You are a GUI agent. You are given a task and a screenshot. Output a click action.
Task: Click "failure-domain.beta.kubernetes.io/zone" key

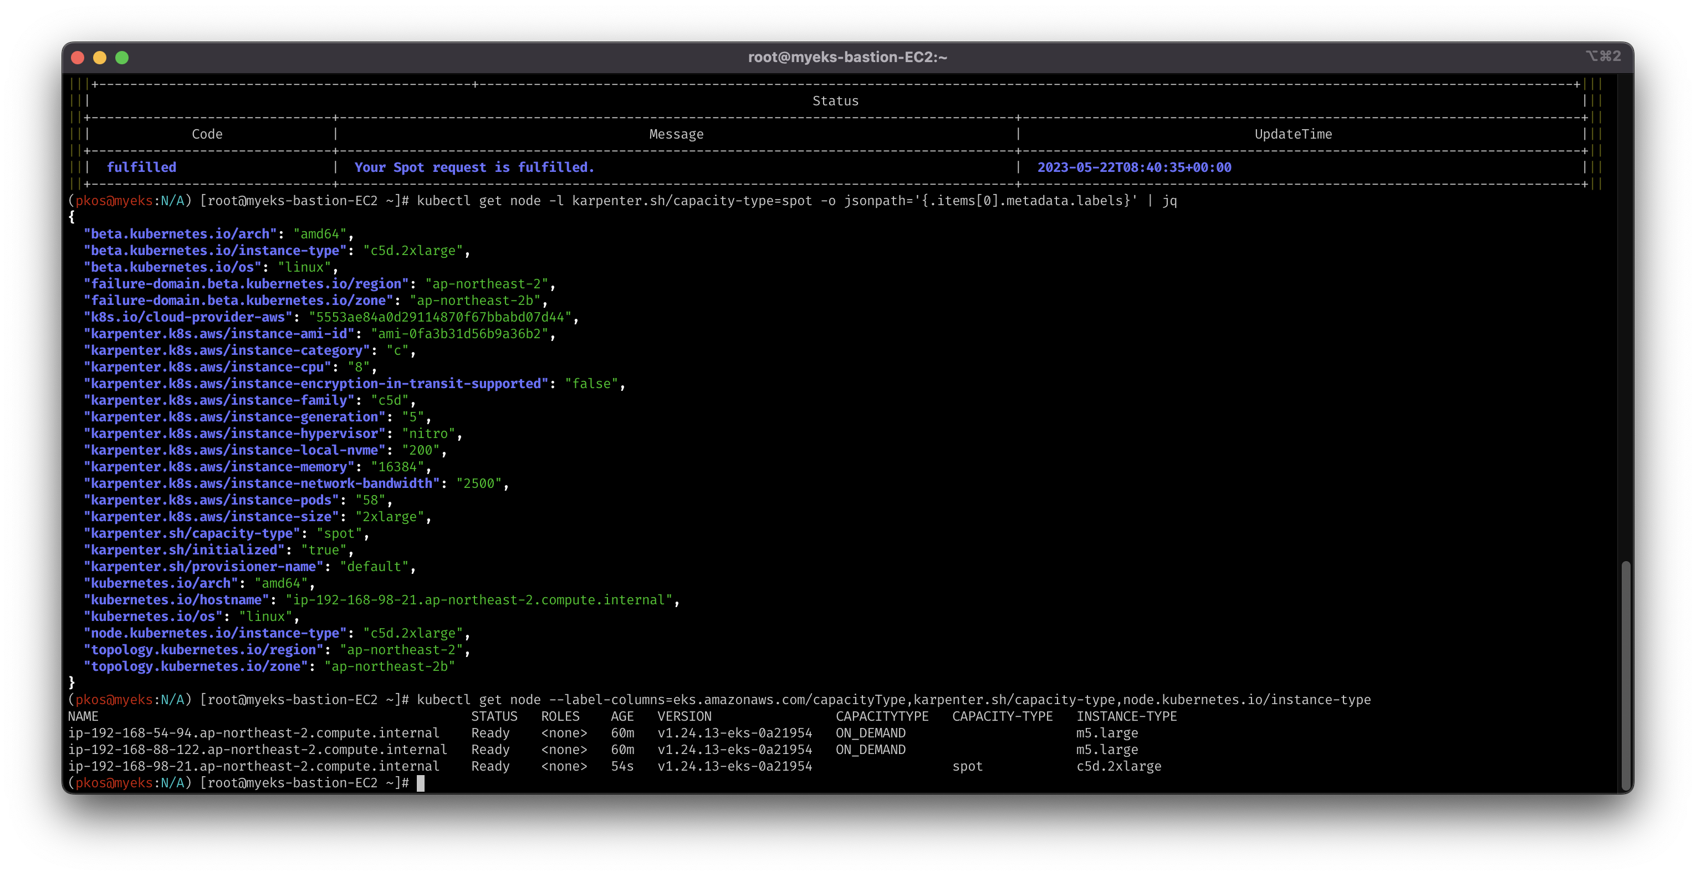tap(238, 301)
